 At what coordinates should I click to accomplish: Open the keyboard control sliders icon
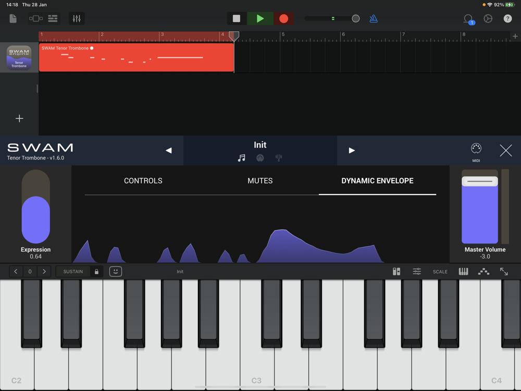point(417,272)
